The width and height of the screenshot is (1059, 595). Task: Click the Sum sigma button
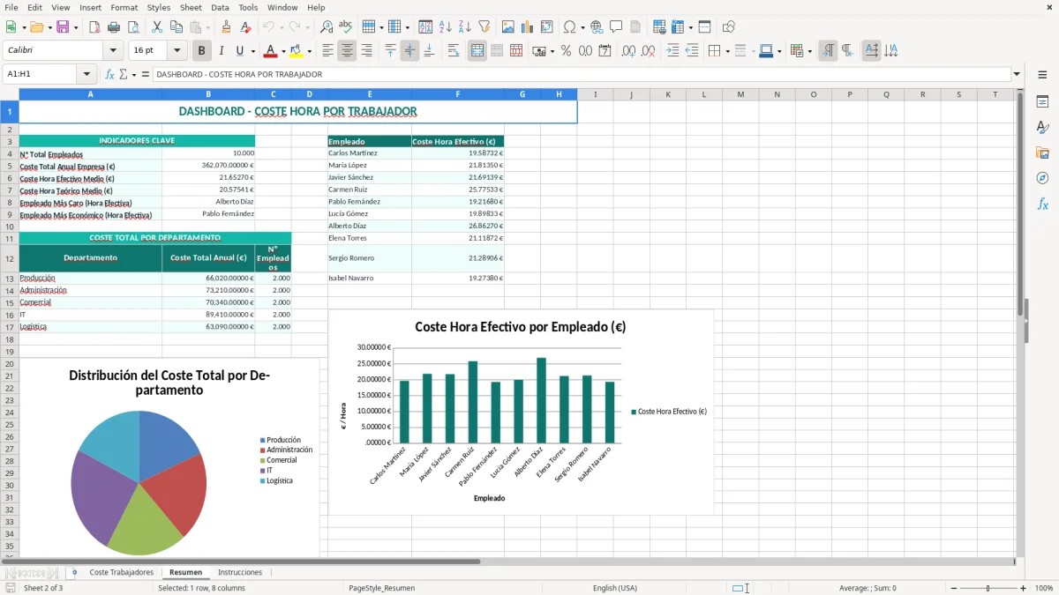[x=123, y=74]
